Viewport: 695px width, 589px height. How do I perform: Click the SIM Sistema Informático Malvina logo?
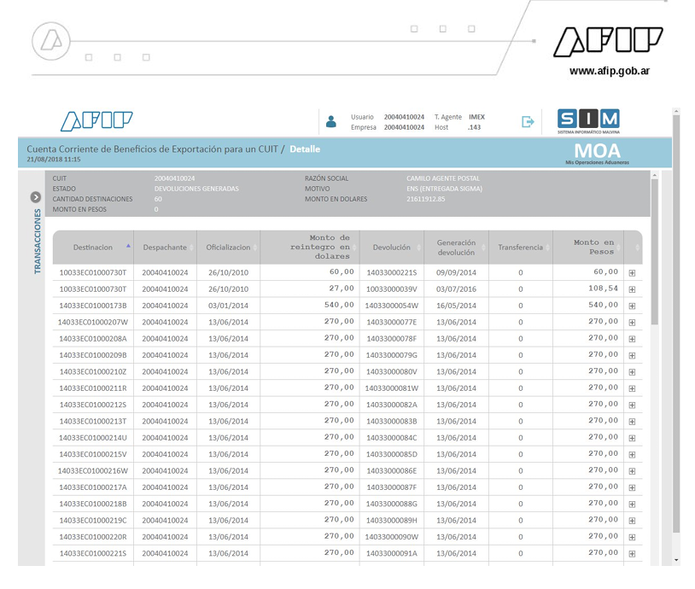click(588, 121)
